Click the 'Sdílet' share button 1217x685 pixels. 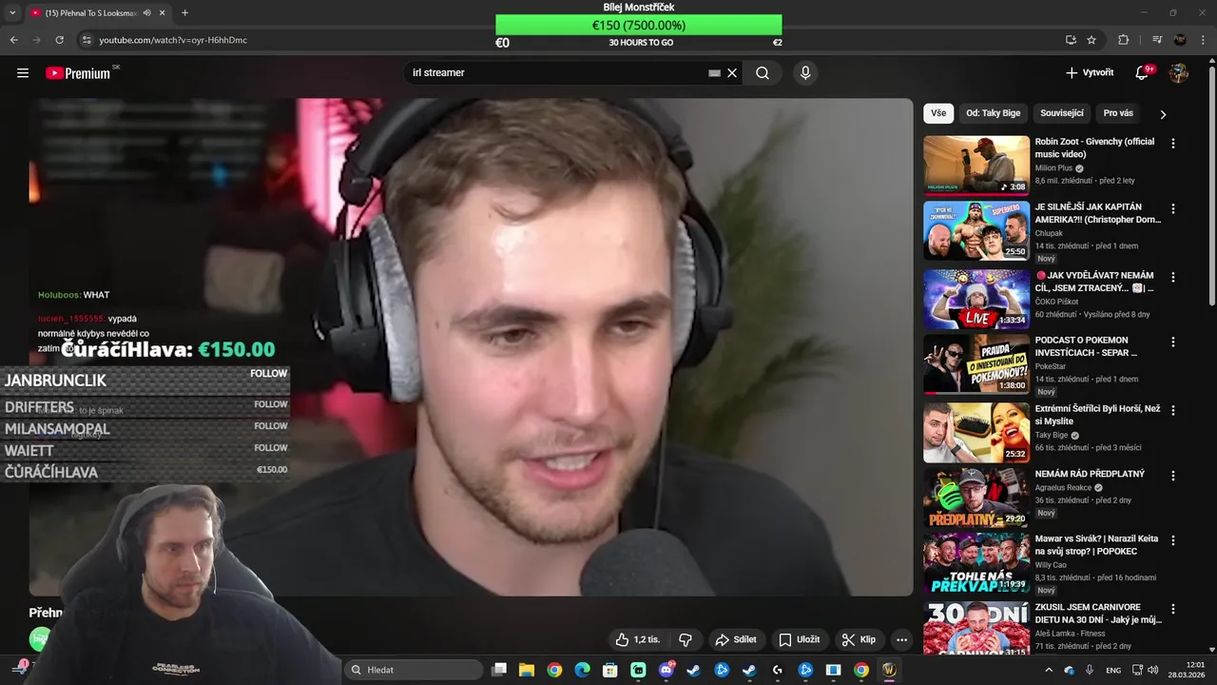(736, 639)
